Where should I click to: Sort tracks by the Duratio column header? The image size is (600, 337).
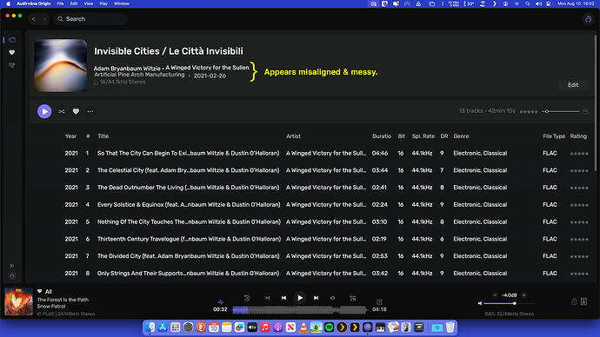[382, 136]
